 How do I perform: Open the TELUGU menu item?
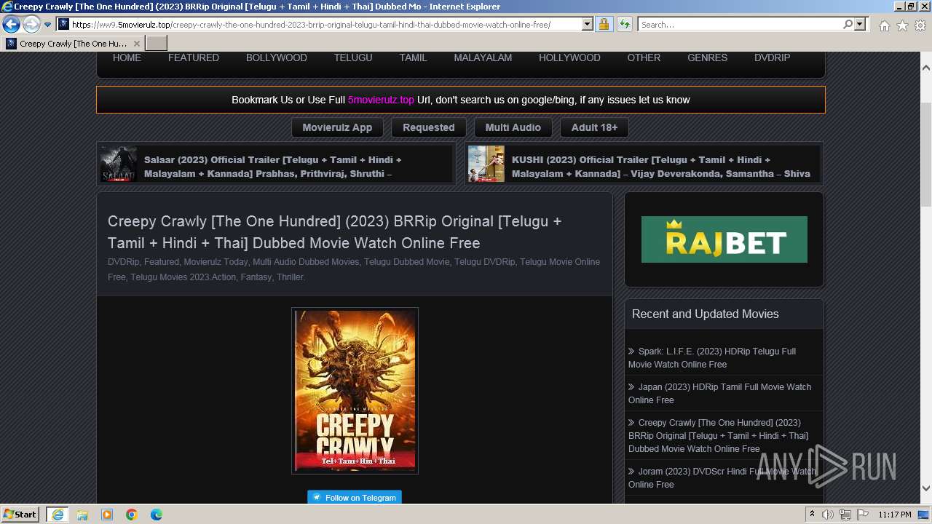[353, 57]
